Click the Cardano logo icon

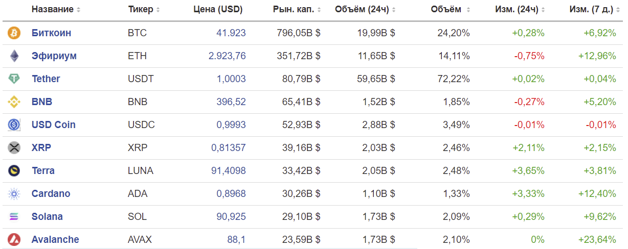14,194
